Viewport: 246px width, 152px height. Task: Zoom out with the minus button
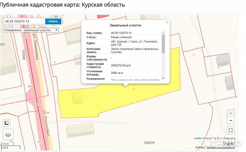[x=231, y=120]
